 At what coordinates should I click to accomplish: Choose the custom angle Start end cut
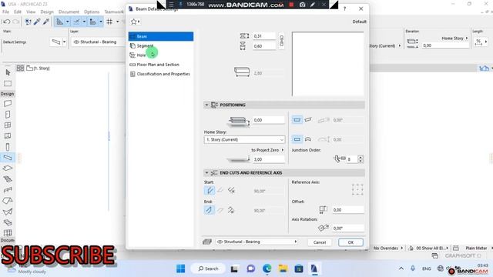(x=231, y=190)
